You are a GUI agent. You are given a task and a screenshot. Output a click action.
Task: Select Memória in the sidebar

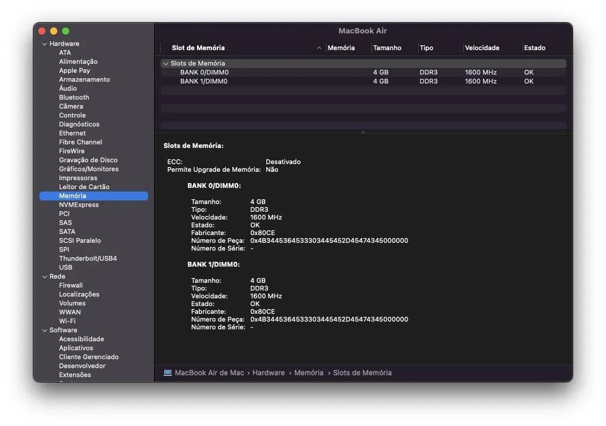pos(94,196)
